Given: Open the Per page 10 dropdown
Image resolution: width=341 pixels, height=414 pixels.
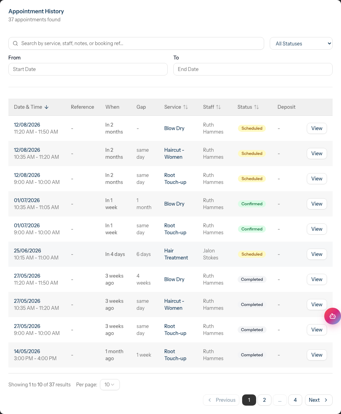Looking at the screenshot, I should coord(110,385).
